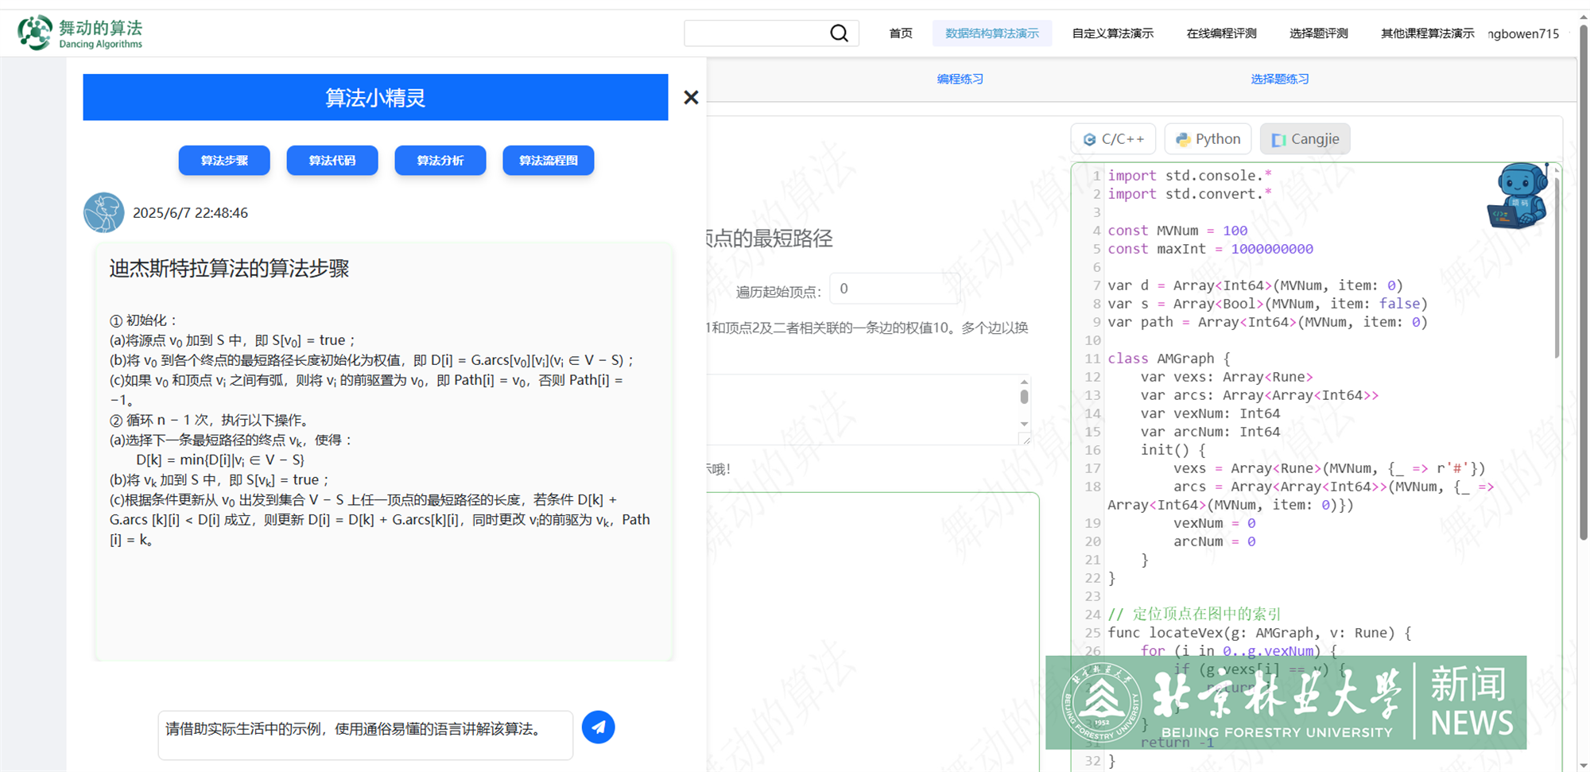Switch code view to Python
The height and width of the screenshot is (772, 1590).
pyautogui.click(x=1208, y=139)
